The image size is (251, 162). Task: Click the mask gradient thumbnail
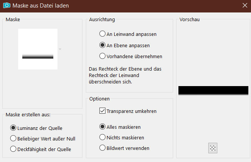click(x=38, y=49)
